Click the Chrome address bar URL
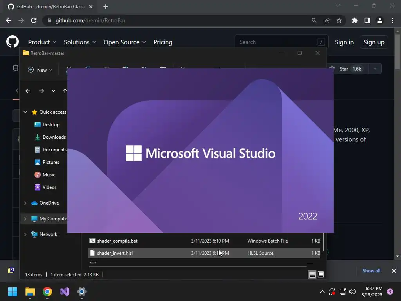Viewport: 401px width, 301px height. 90,20
